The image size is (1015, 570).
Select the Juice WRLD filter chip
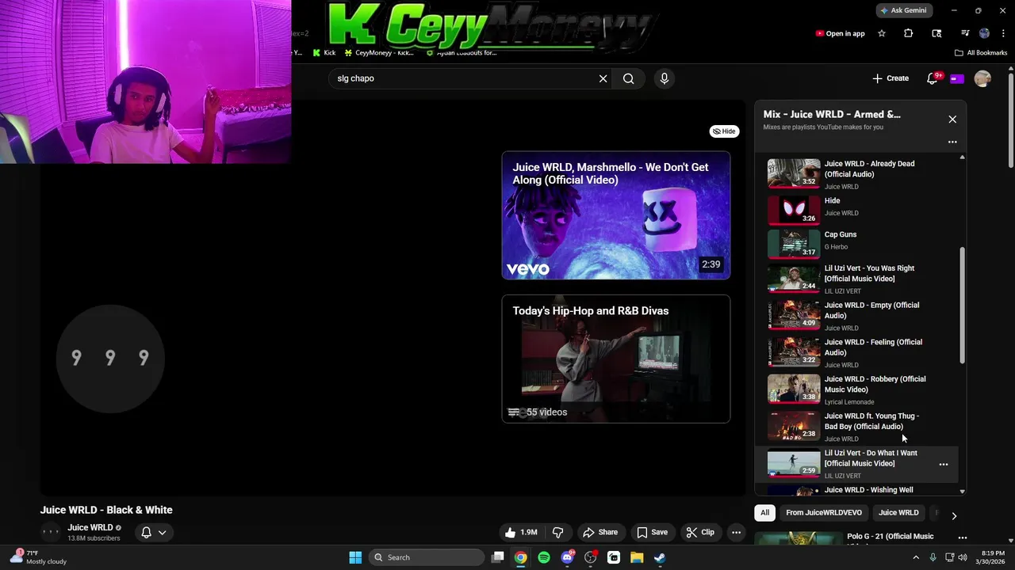(898, 512)
